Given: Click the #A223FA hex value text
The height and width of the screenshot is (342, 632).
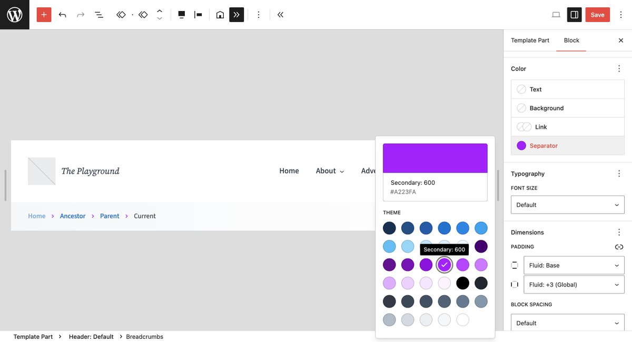Looking at the screenshot, I should [403, 192].
